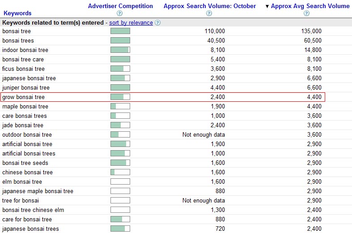Click help icon under Approx Avg Search Volume

click(x=306, y=13)
